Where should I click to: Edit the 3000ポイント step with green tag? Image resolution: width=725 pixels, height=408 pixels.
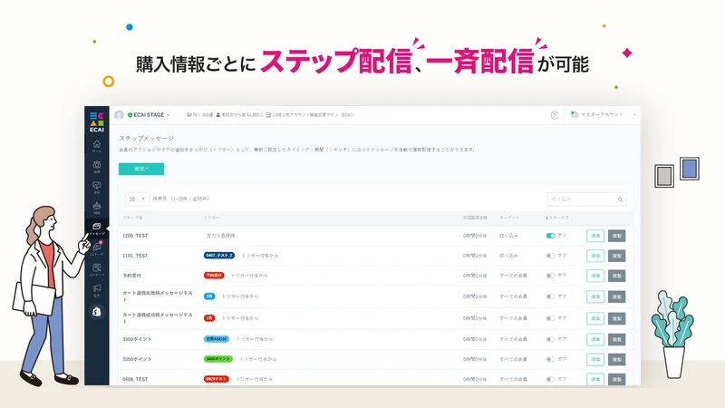595,359
